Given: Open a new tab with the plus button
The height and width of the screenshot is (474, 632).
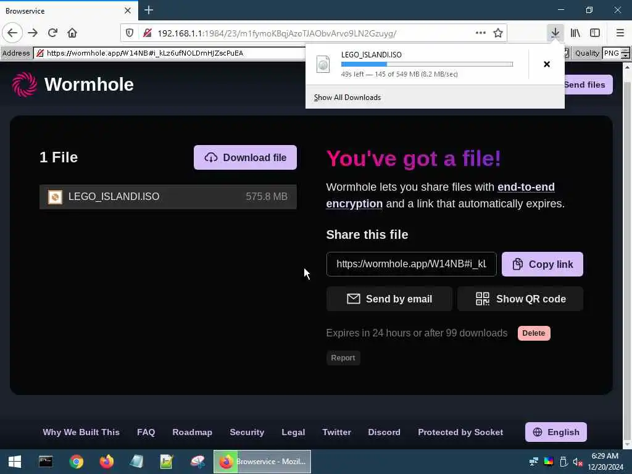Looking at the screenshot, I should coord(149,10).
